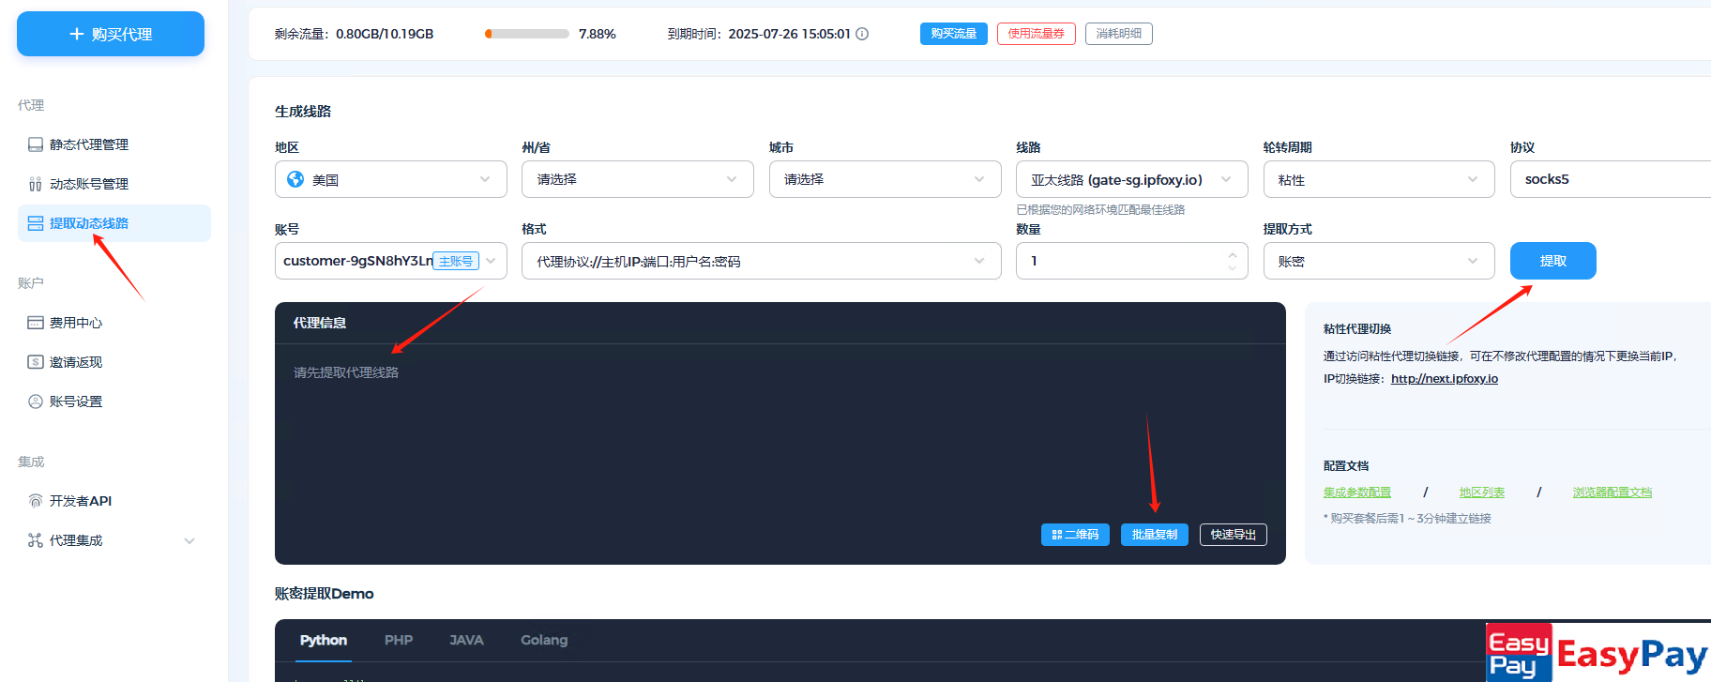Image resolution: width=1711 pixels, height=682 pixels.
Task: Click the 购买代理 button
Action: click(111, 34)
